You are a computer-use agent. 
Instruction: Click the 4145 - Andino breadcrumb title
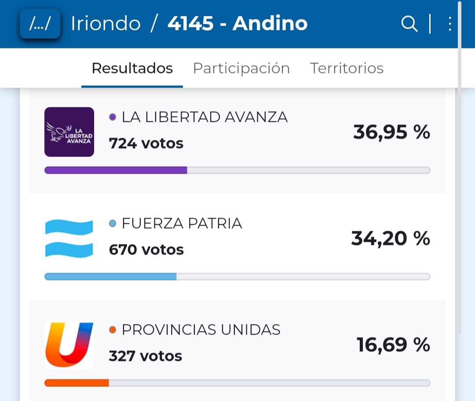click(x=237, y=24)
